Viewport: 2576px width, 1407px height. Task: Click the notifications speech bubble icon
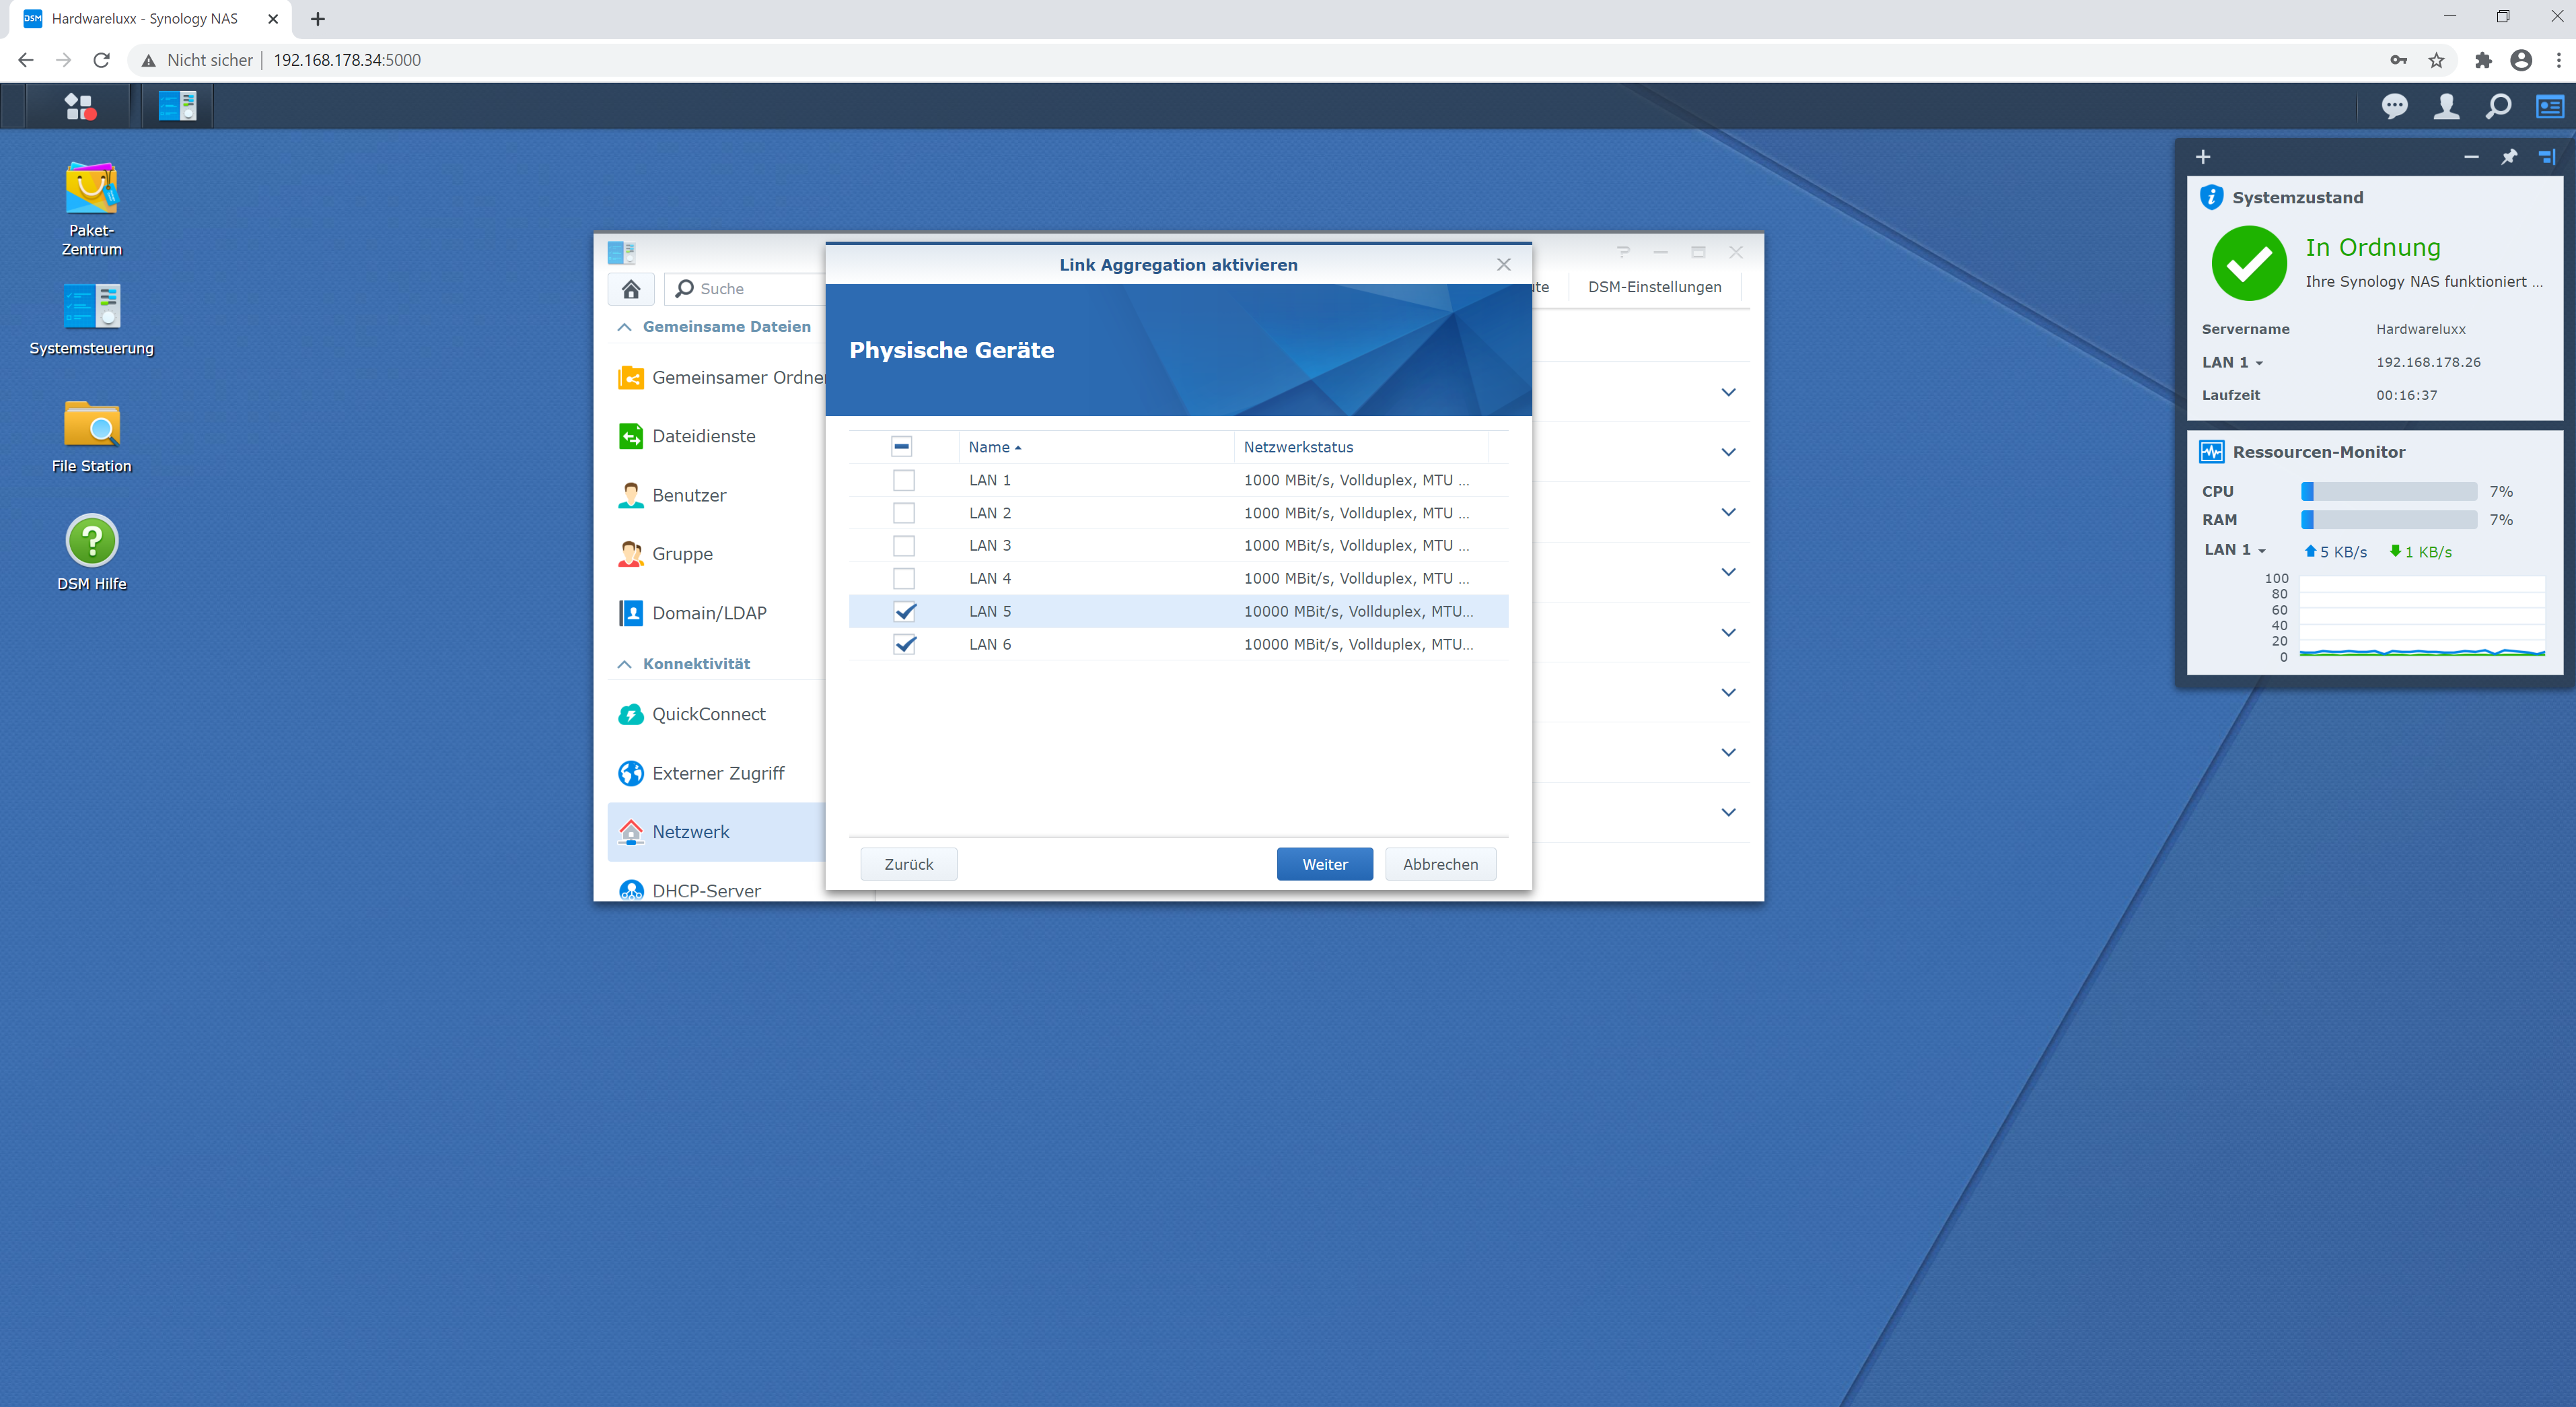coord(2394,106)
